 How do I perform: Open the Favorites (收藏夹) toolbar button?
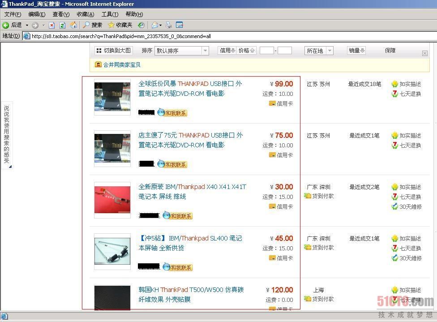pyautogui.click(x=120, y=25)
